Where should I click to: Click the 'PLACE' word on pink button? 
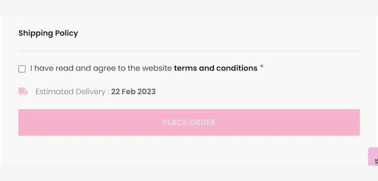click(x=175, y=122)
